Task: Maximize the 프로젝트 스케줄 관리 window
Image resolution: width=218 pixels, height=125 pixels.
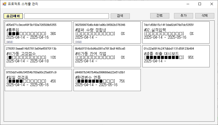Action: [200, 4]
